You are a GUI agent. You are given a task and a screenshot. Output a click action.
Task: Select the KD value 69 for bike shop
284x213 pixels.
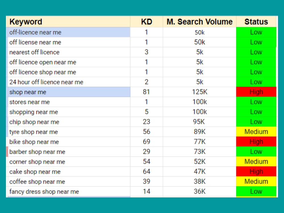pos(147,141)
